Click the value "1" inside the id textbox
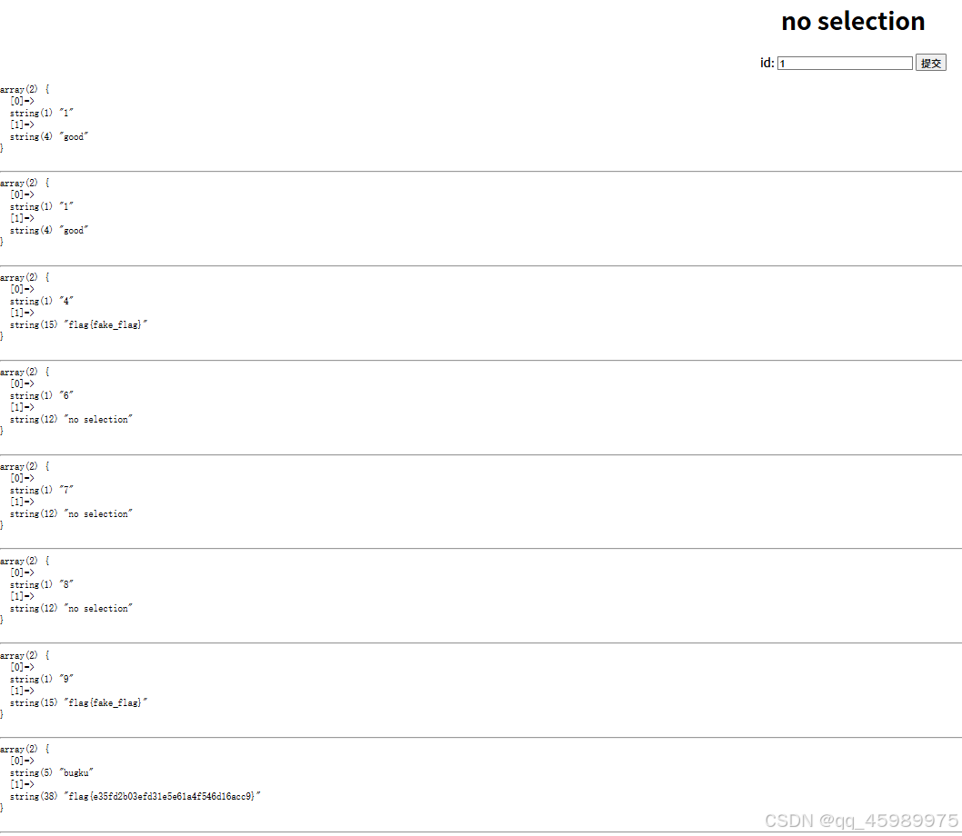 click(x=782, y=63)
